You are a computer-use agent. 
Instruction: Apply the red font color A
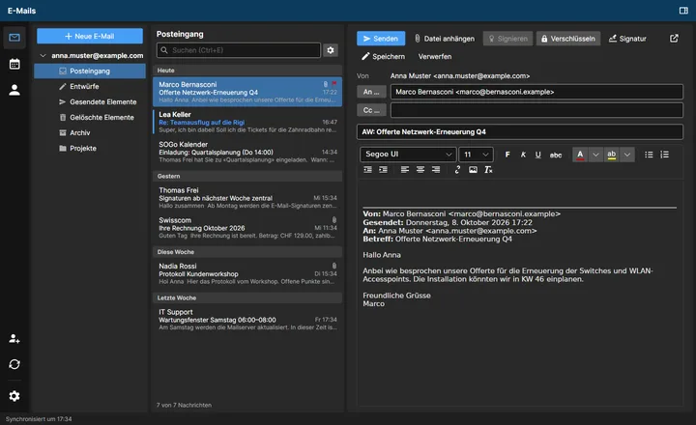[580, 155]
